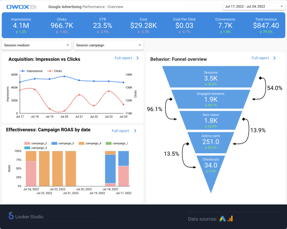Click Impressions data point at Jul 20
The width and height of the screenshot is (287, 229).
(64, 76)
